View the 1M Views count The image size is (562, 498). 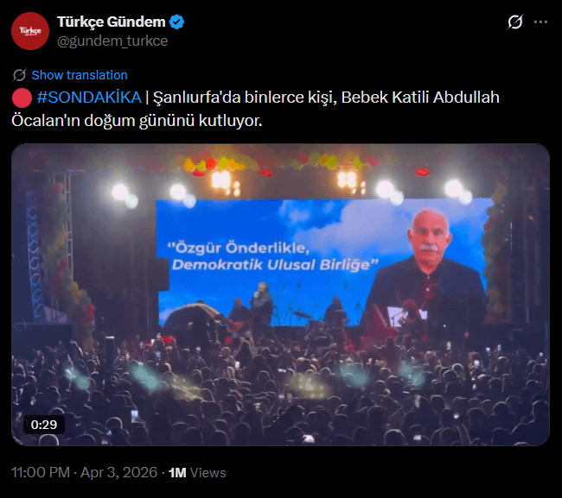click(197, 473)
